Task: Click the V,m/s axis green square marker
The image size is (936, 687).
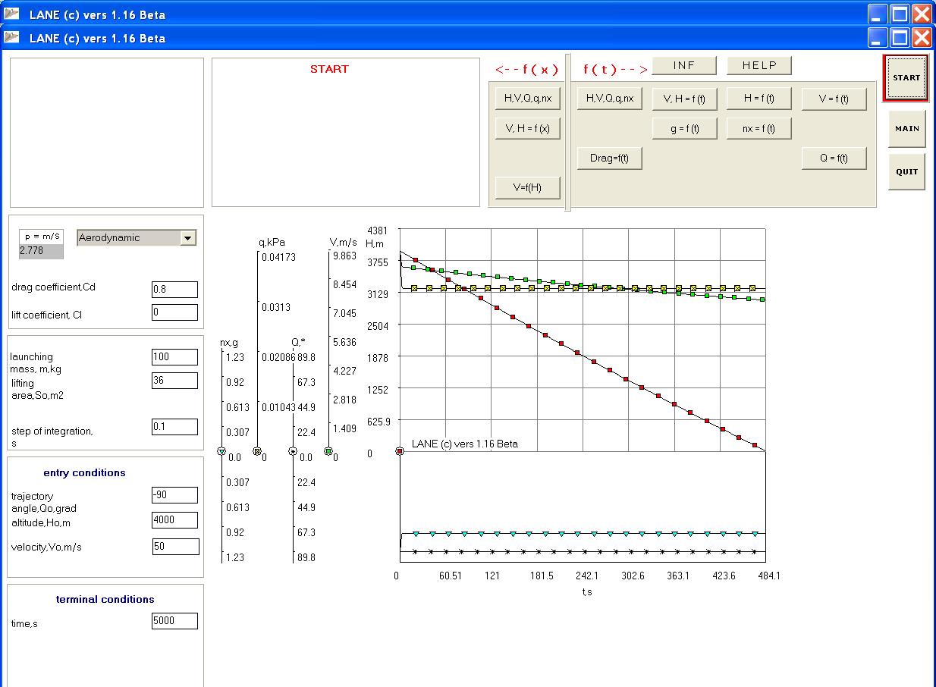Action: [328, 451]
